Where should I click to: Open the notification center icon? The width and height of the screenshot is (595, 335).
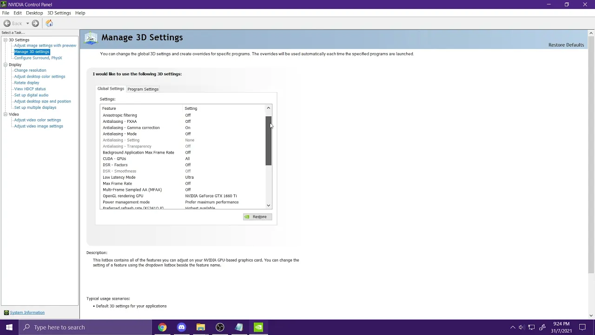pyautogui.click(x=583, y=327)
